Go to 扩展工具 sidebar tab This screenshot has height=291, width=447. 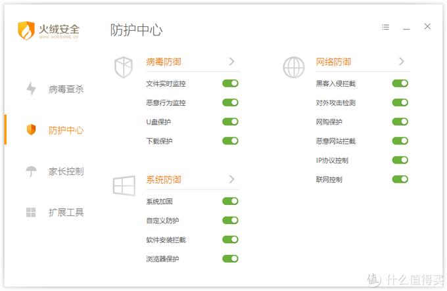pyautogui.click(x=66, y=212)
